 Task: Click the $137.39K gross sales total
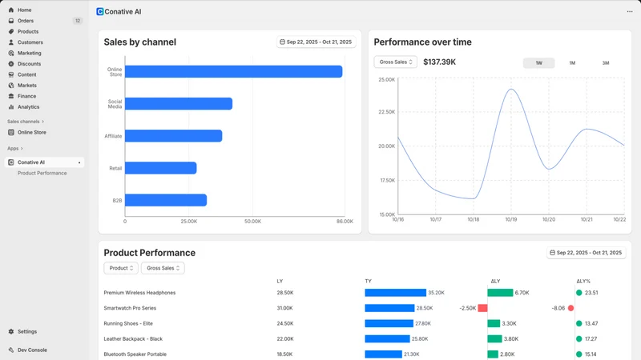439,62
